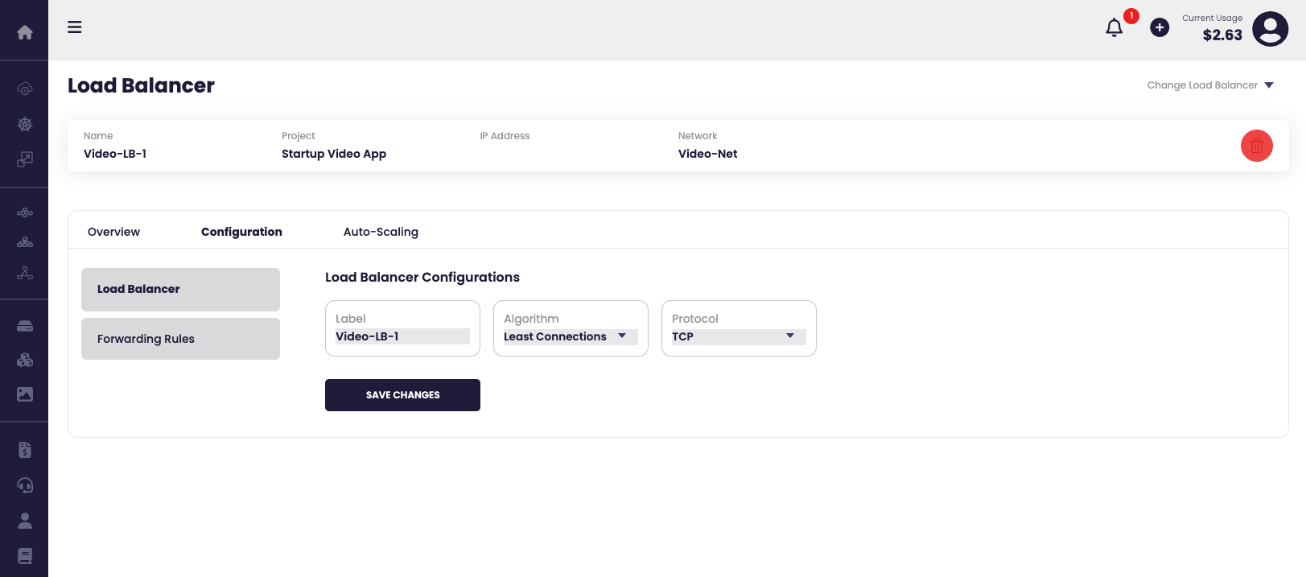1306x577 pixels.
Task: Open the Kubernetes helm wheel icon
Action: pyautogui.click(x=25, y=124)
